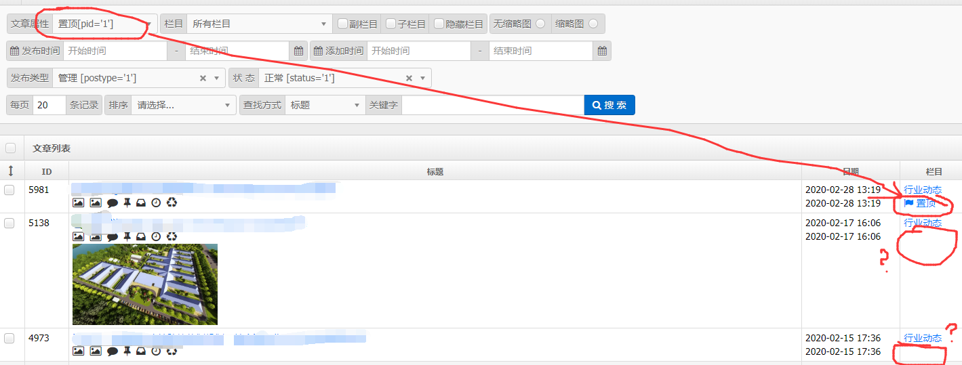The height and width of the screenshot is (365, 962).
Task: Clear the 状态 selection with its x
Action: tap(409, 78)
